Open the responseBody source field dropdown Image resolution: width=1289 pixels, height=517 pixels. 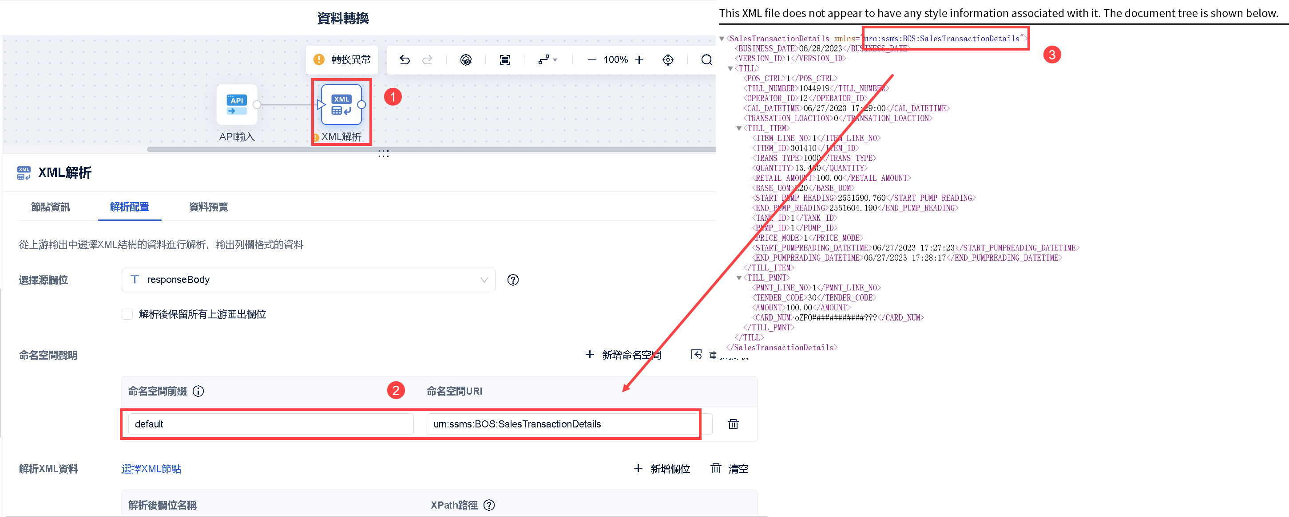308,280
